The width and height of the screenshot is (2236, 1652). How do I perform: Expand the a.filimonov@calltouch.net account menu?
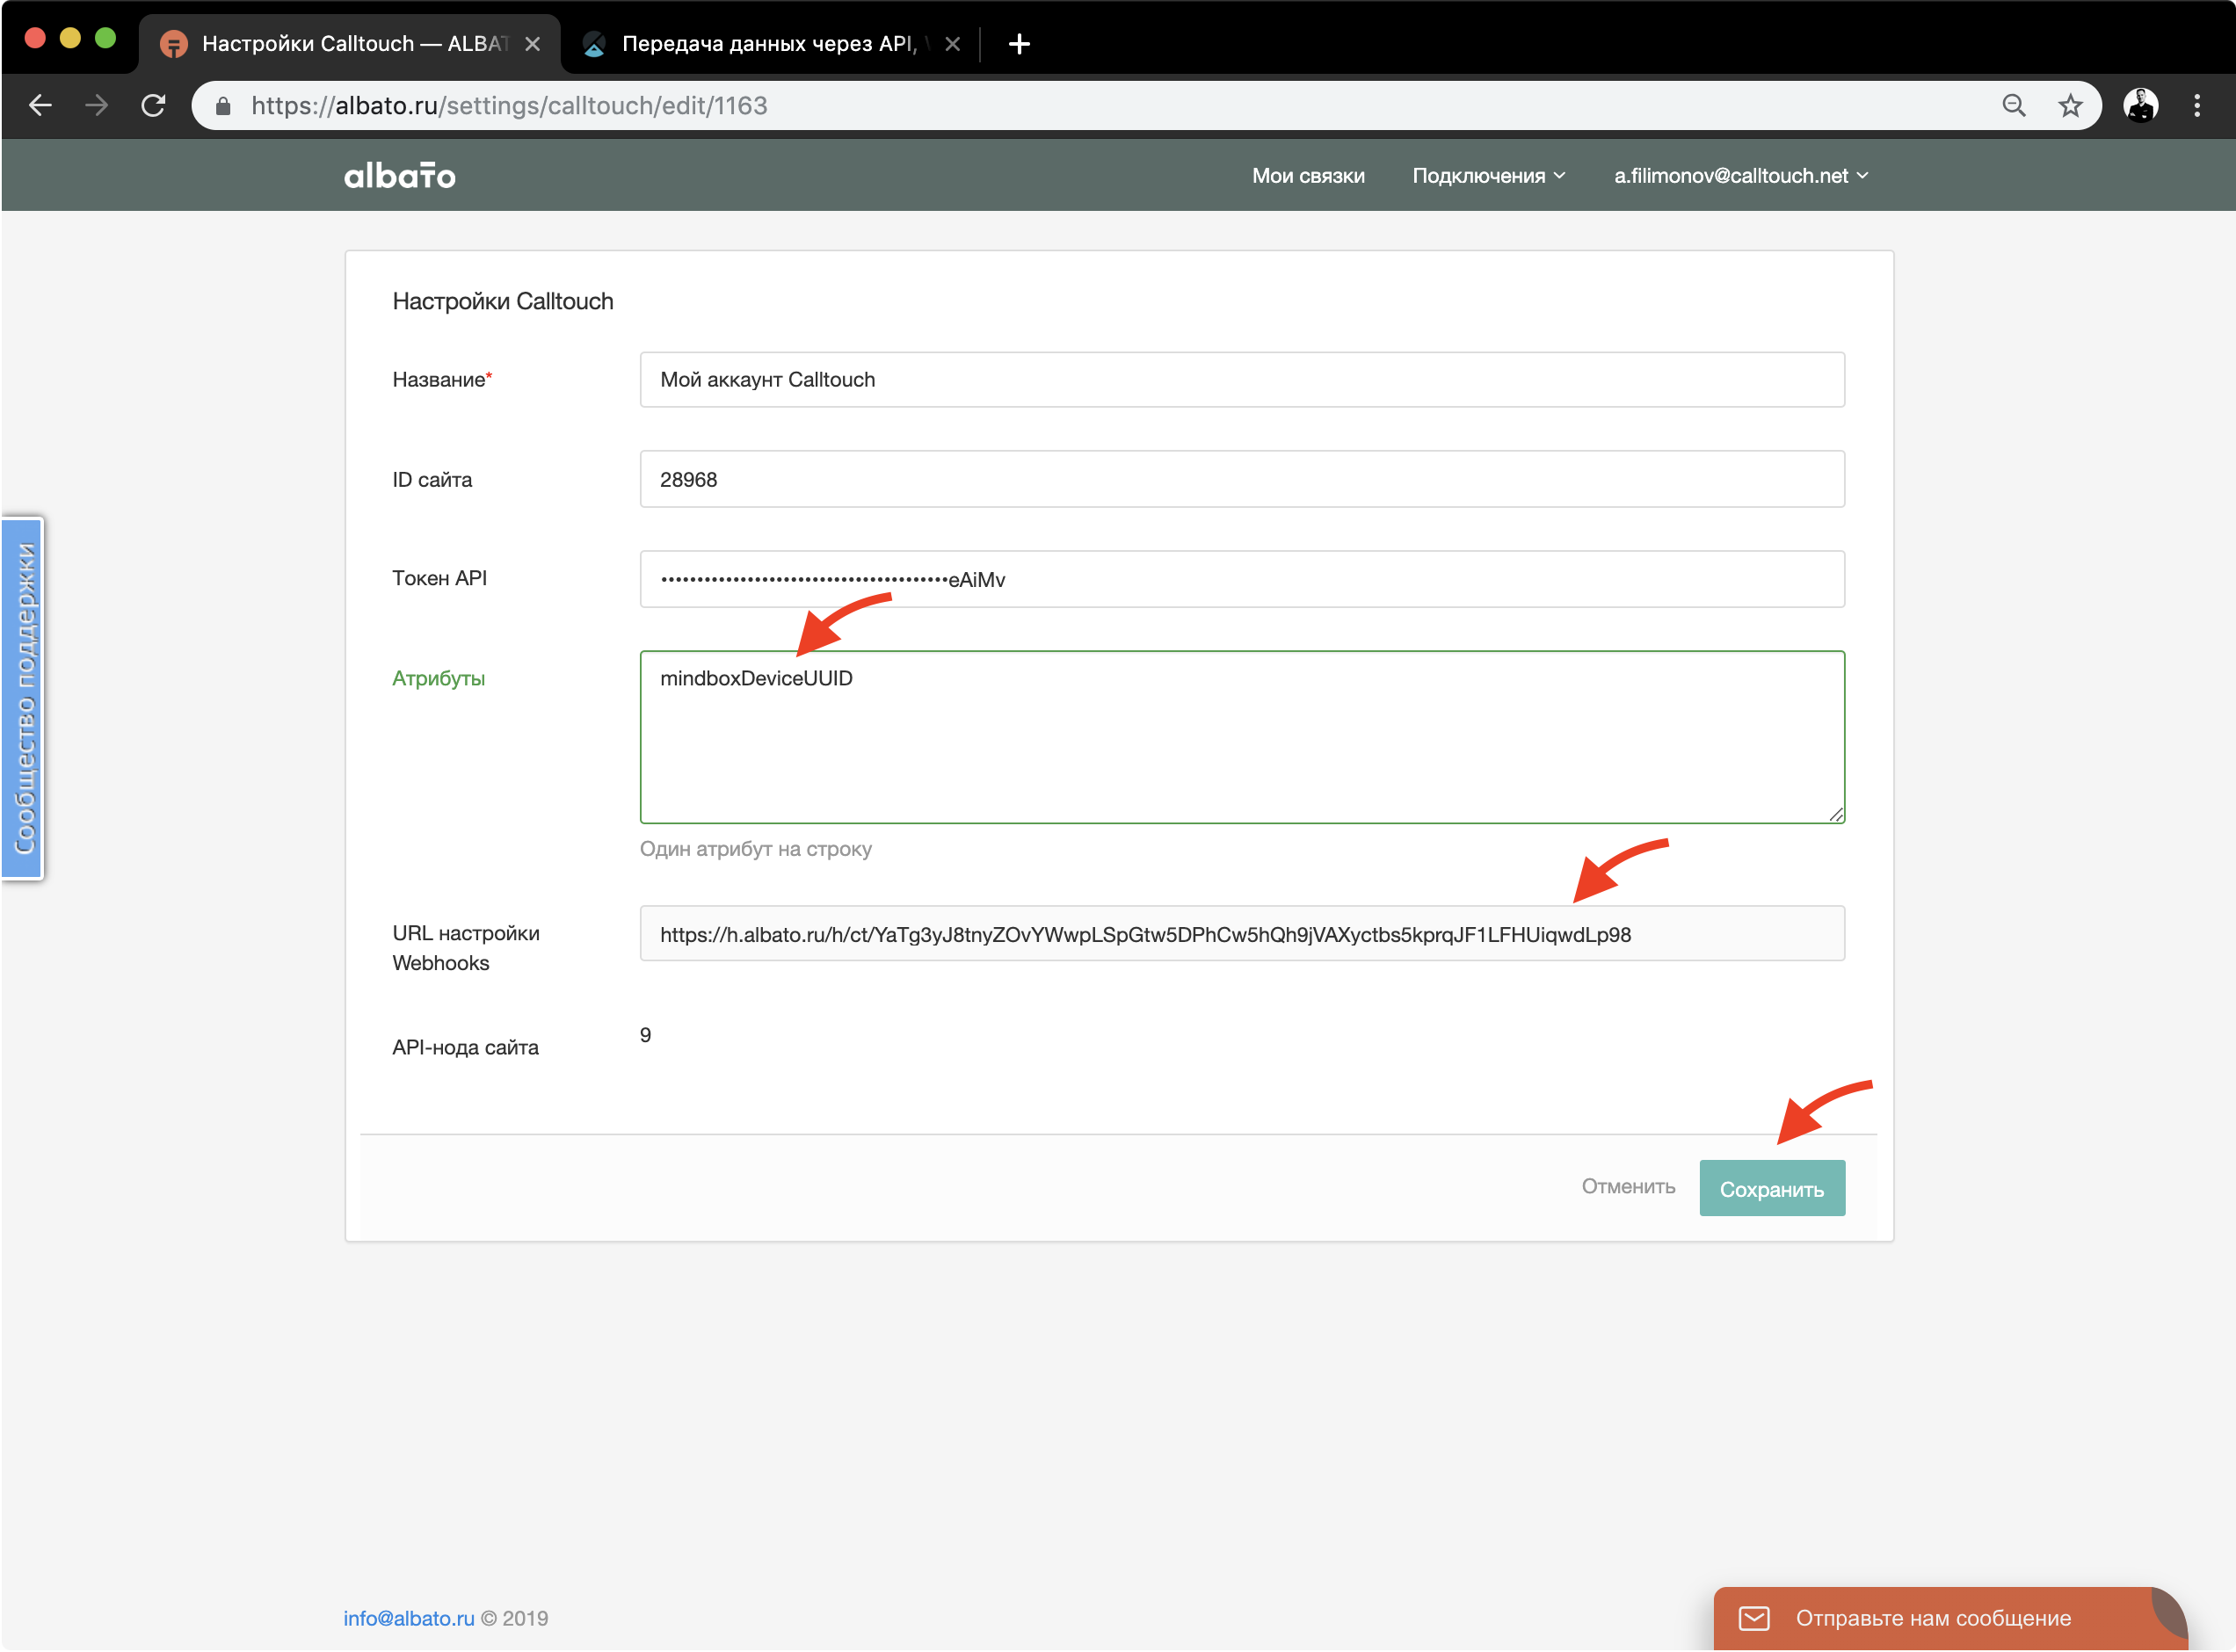point(1741,176)
